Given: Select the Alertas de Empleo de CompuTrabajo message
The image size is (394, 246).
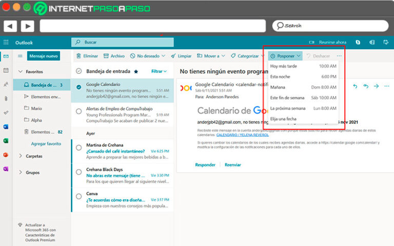Looking at the screenshot, I should click(79, 111).
